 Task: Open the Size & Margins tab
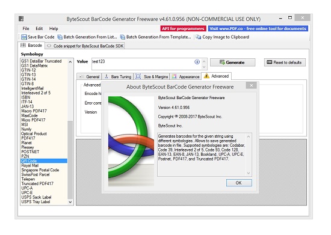(152, 77)
